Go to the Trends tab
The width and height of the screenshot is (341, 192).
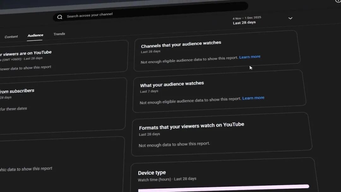coord(59,34)
